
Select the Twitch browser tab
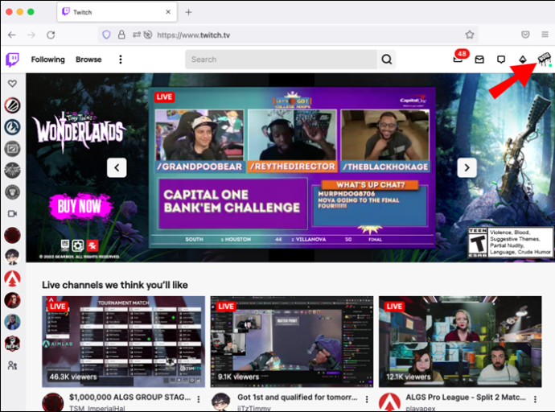click(117, 12)
